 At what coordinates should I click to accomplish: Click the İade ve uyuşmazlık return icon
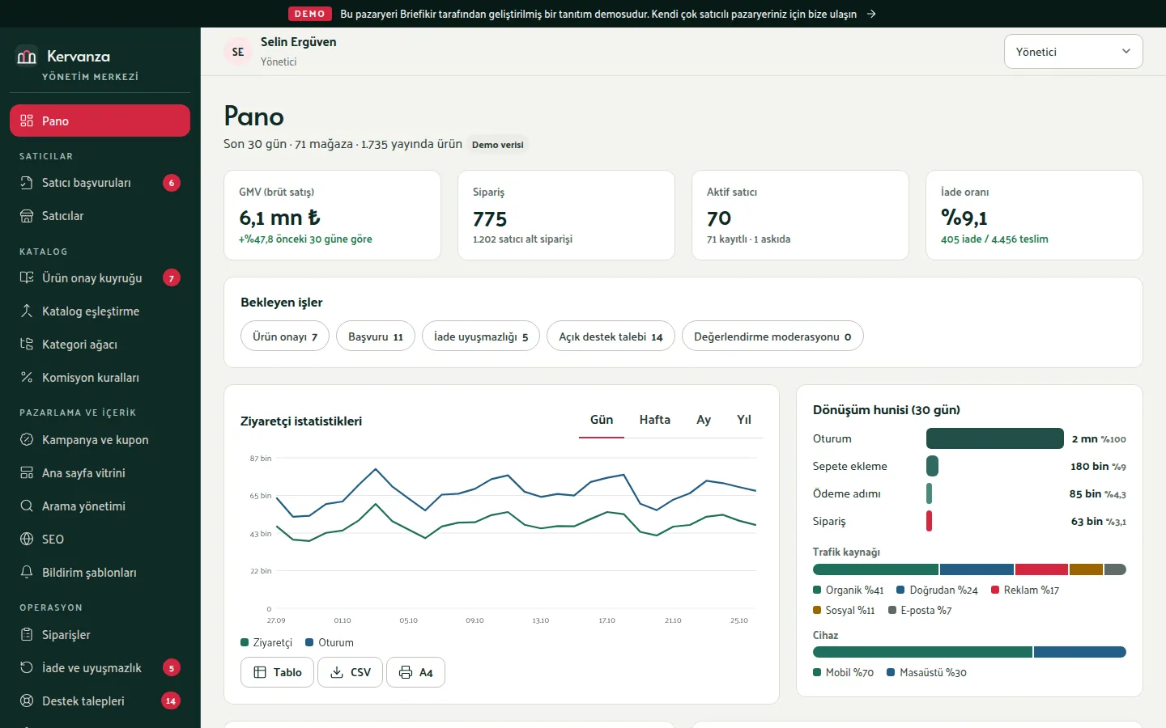tap(27, 667)
